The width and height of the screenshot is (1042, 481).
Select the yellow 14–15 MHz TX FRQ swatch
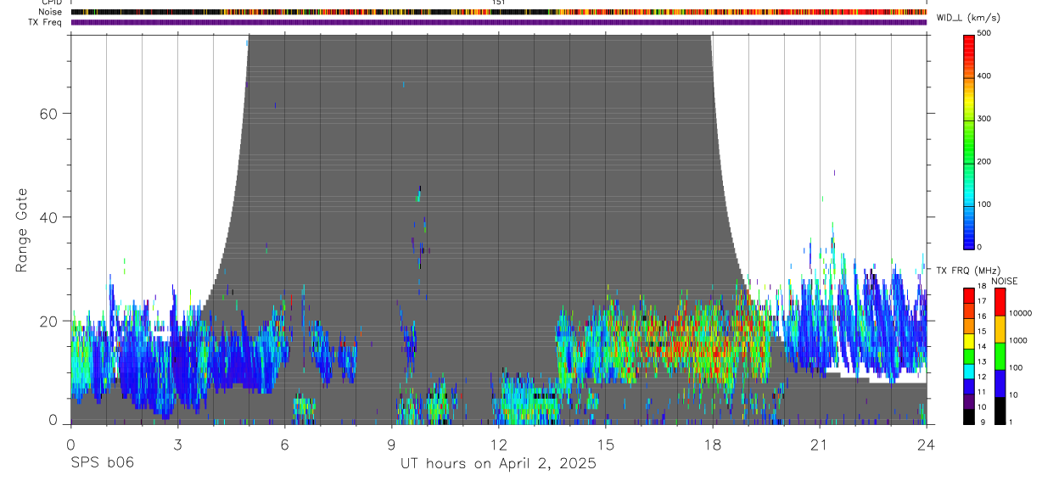pyautogui.click(x=969, y=341)
